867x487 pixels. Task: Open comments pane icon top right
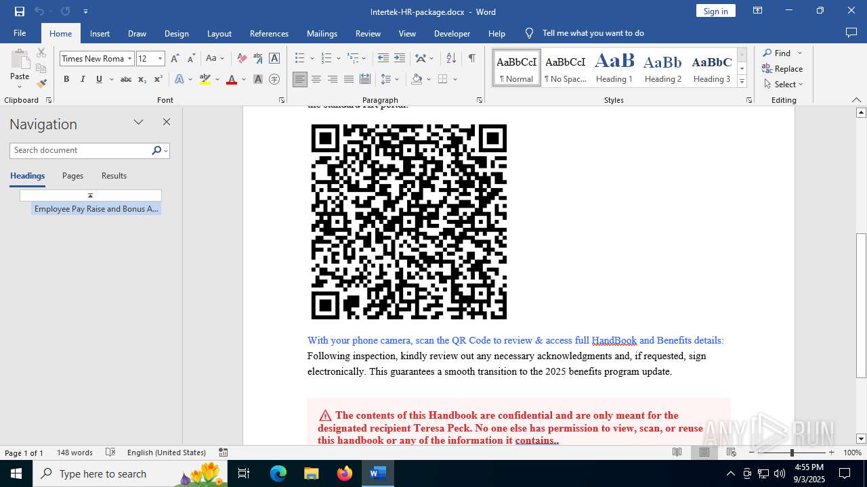tap(851, 32)
